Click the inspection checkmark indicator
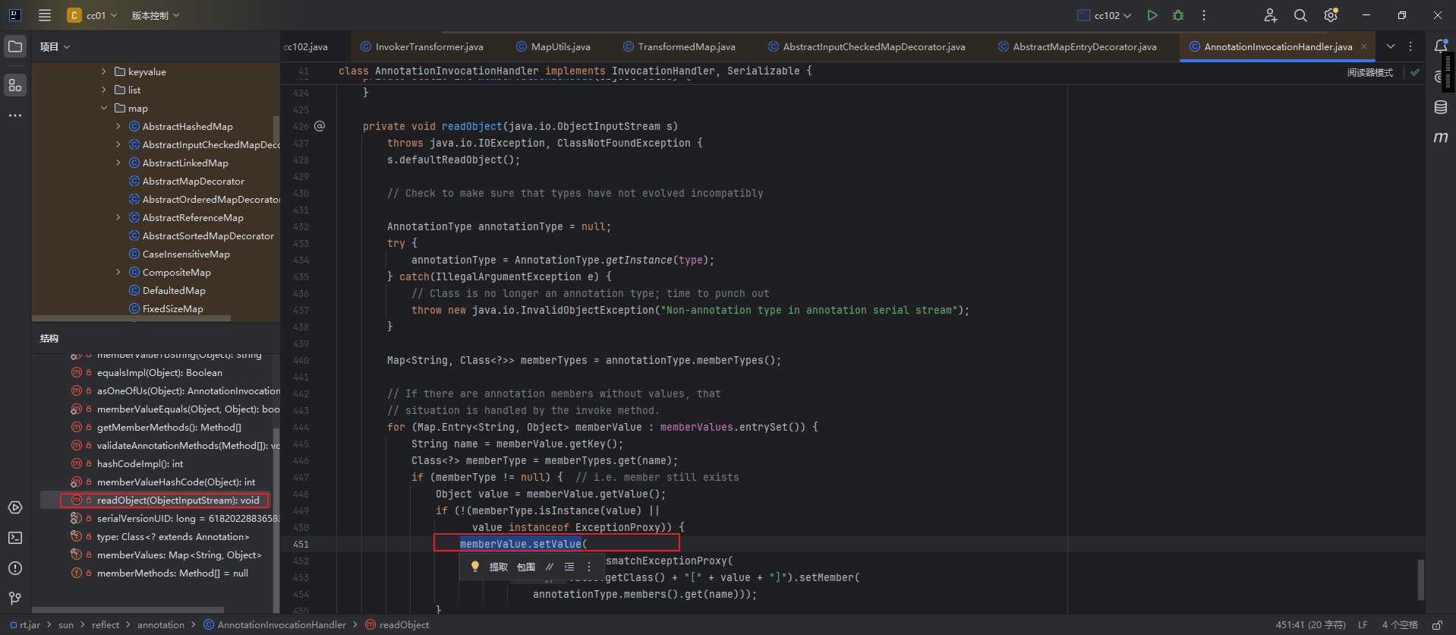Viewport: 1456px width, 635px height. [x=1415, y=72]
